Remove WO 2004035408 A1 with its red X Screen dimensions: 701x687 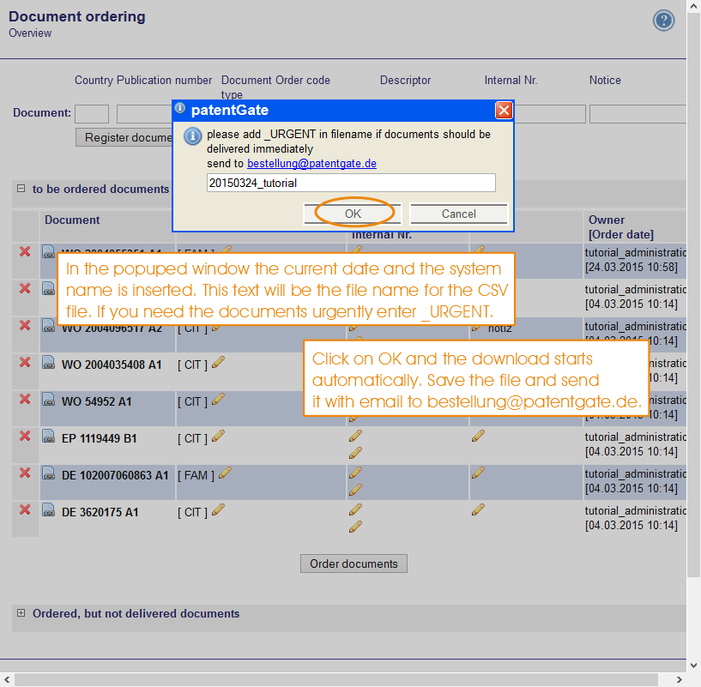(x=25, y=362)
